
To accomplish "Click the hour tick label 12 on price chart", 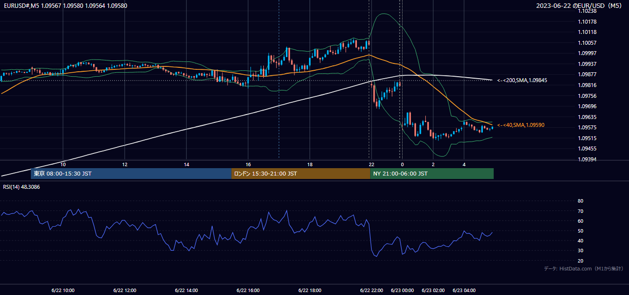I will (125, 164).
